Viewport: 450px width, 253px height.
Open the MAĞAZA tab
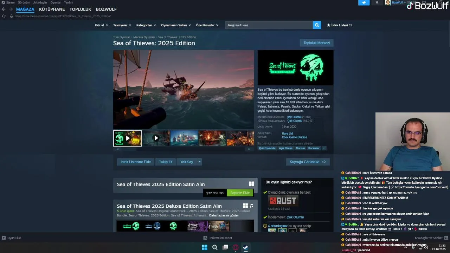[x=25, y=9]
